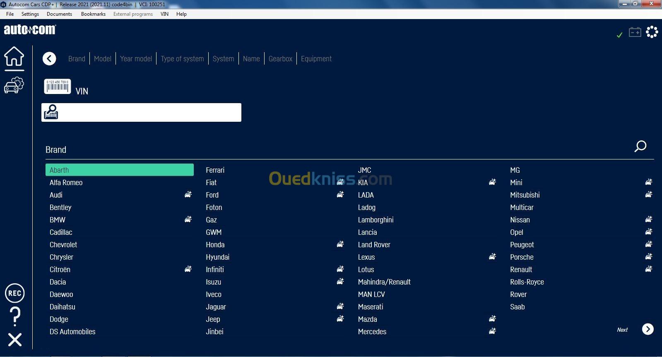Click the car icon next to Citroën

tap(188, 269)
